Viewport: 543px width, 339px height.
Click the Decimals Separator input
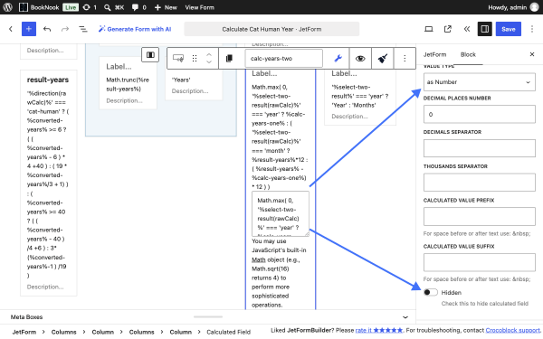(480, 148)
